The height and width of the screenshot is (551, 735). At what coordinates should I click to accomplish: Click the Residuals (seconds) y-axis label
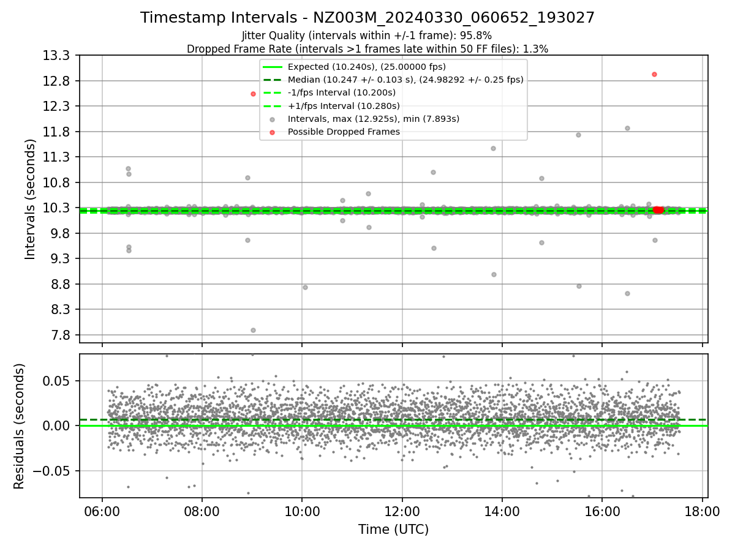tap(19, 426)
